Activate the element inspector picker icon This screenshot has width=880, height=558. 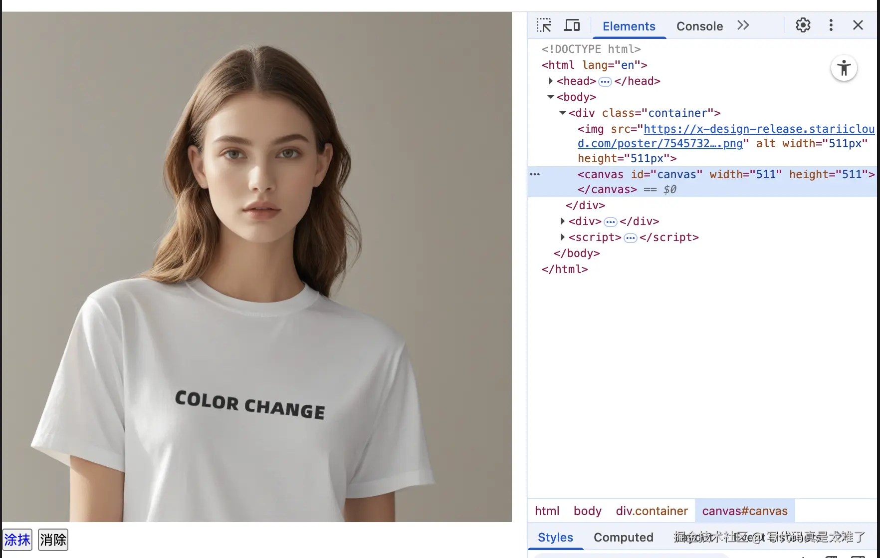[x=544, y=25]
